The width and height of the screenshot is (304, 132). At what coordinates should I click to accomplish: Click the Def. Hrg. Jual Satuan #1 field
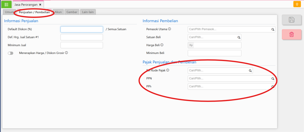(82, 37)
